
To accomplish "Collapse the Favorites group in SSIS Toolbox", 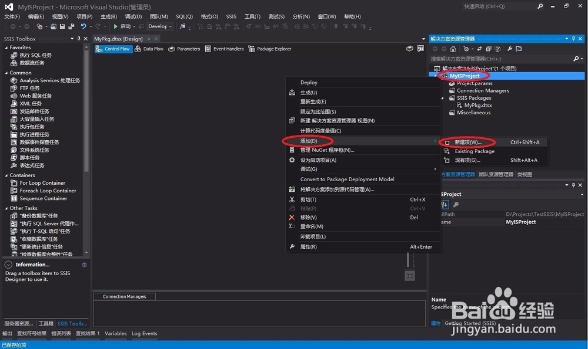I will tap(6, 48).
